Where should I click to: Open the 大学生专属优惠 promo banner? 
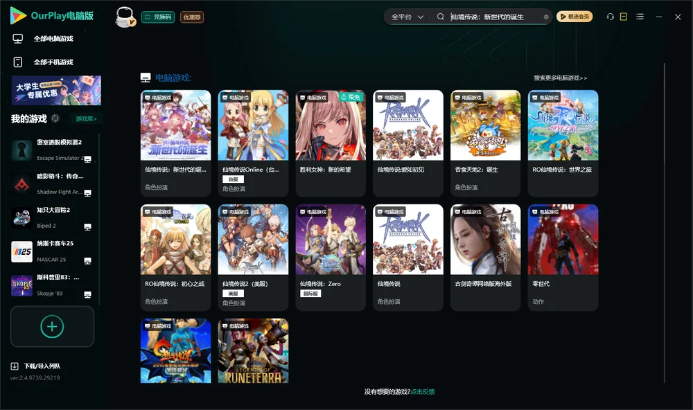point(56,91)
